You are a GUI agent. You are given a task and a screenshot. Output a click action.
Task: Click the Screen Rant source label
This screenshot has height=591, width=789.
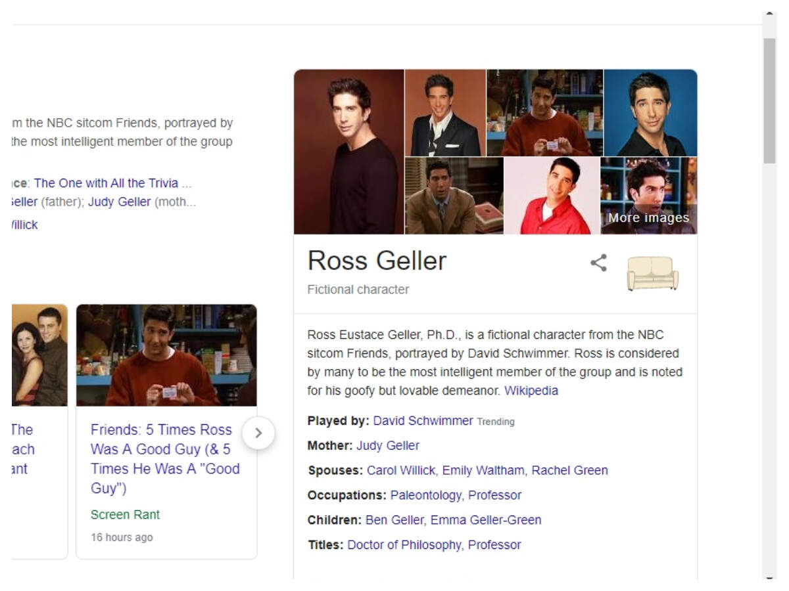tap(125, 515)
